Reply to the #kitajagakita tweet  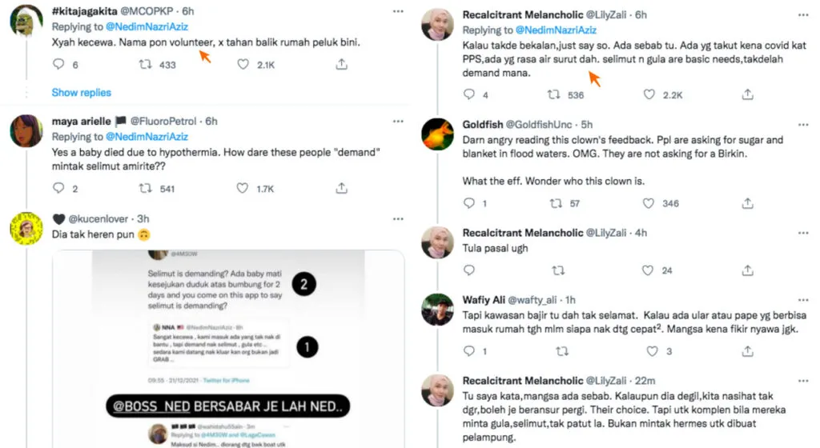coord(58,65)
